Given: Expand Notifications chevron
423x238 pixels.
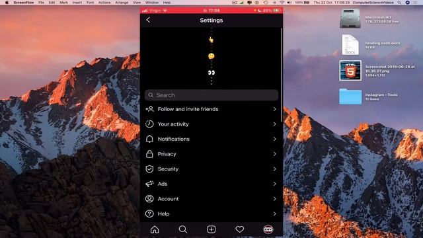Looking at the screenshot, I should pos(274,139).
